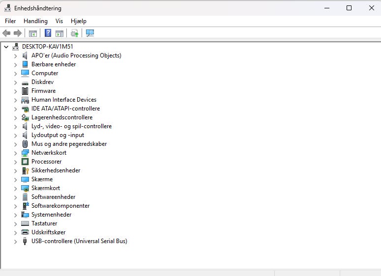Click the Netværkskort network icon
381x276 pixels.
coord(25,153)
